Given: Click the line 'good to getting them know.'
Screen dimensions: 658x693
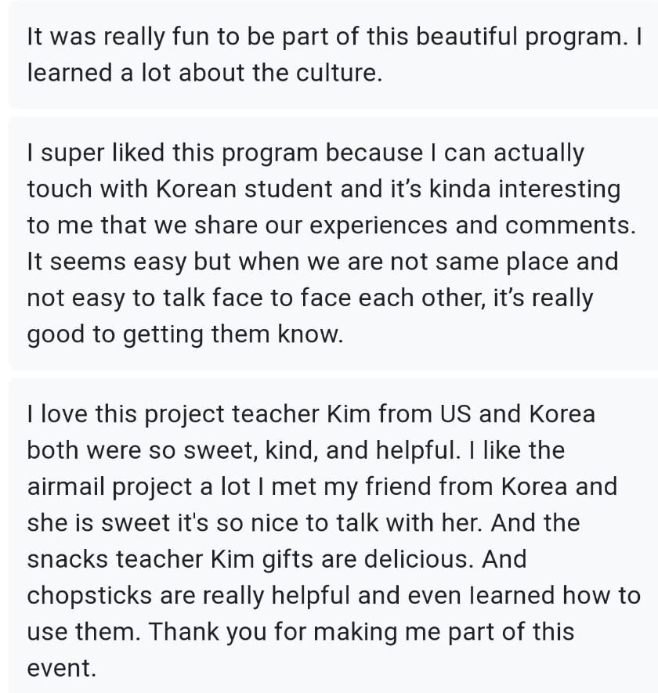Looking at the screenshot, I should click(185, 334).
